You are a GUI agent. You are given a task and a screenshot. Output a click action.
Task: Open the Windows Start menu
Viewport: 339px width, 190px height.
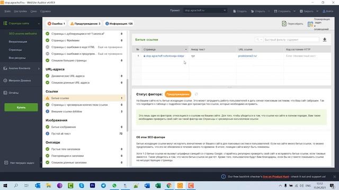click(5, 185)
